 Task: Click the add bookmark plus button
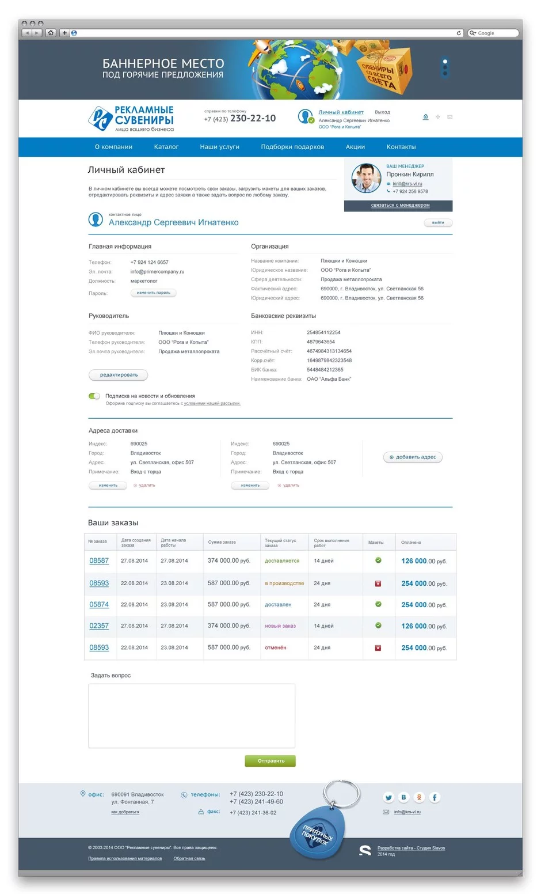64,33
